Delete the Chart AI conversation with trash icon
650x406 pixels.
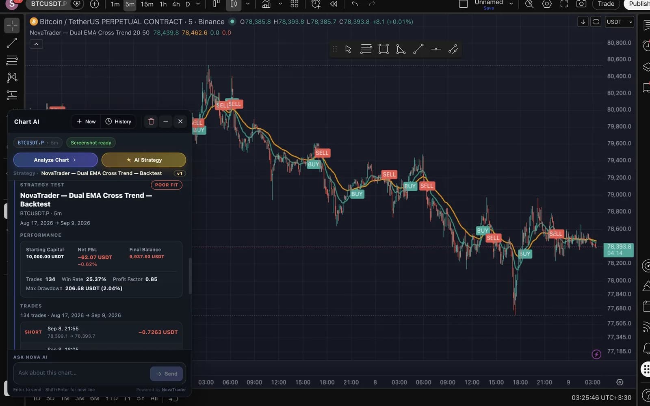(x=151, y=121)
